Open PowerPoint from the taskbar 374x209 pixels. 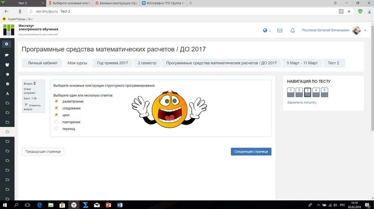click(x=108, y=205)
